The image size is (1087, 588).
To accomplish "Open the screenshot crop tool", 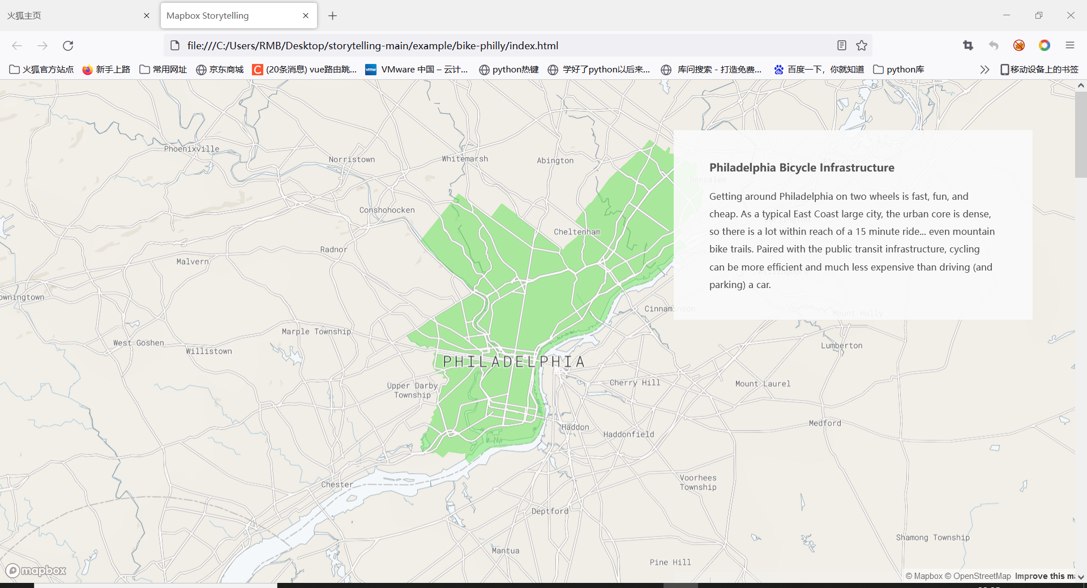I will 968,45.
